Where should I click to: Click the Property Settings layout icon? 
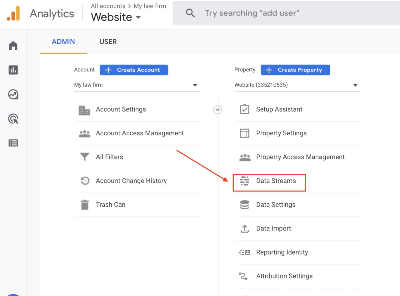click(245, 133)
